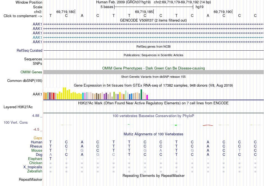Click the 'chr2:' ruler label
The width and height of the screenshot is (264, 186).
(x=38, y=12)
